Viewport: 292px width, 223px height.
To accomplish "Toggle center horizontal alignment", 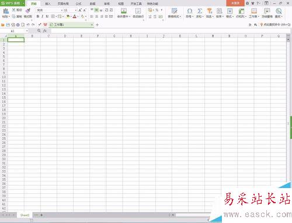I will point(96,16).
